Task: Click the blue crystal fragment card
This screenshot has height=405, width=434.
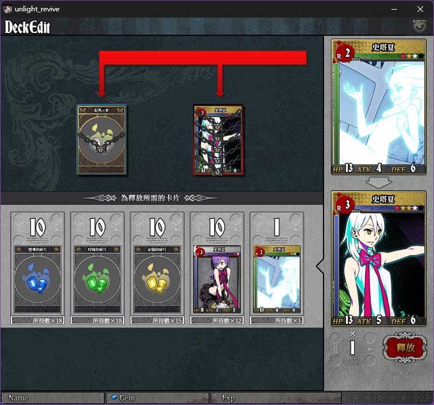Action: 38,279
